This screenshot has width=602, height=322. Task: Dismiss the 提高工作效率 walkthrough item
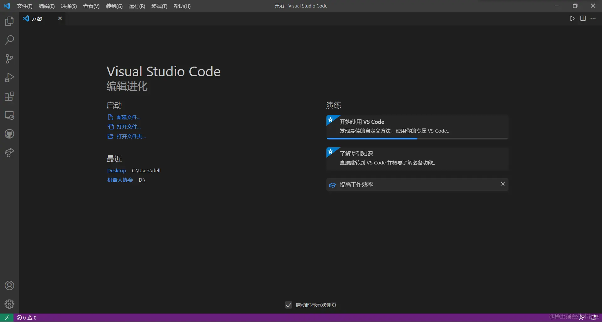click(x=503, y=184)
